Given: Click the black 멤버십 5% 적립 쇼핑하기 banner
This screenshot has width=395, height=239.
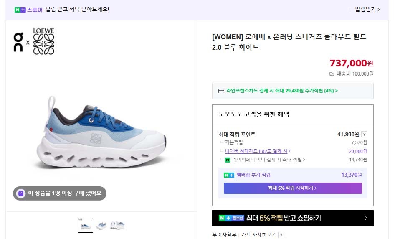Looking at the screenshot, I should tap(293, 218).
